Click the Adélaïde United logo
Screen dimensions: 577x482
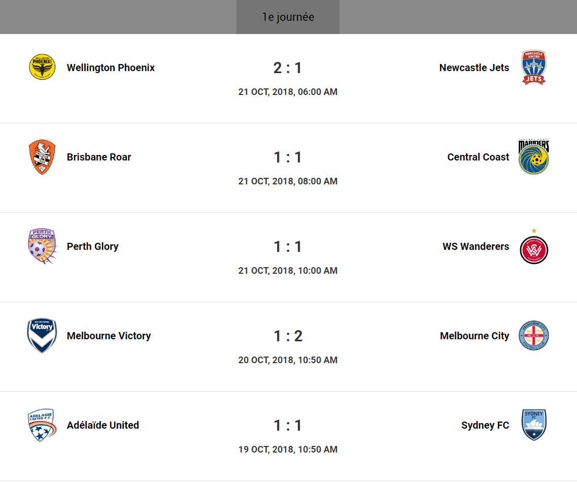(41, 425)
